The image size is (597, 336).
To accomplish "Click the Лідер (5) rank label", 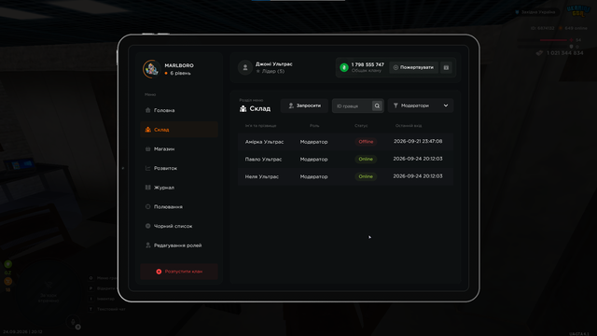I will 273,71.
